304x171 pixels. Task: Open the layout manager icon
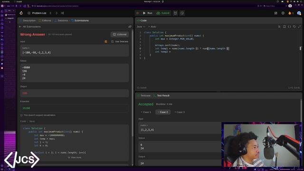coord(276,13)
